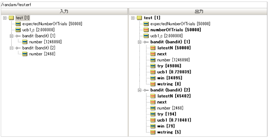Click the /randam/test.erf path field
Viewport: 268px width, 139px height.
click(x=134, y=5)
